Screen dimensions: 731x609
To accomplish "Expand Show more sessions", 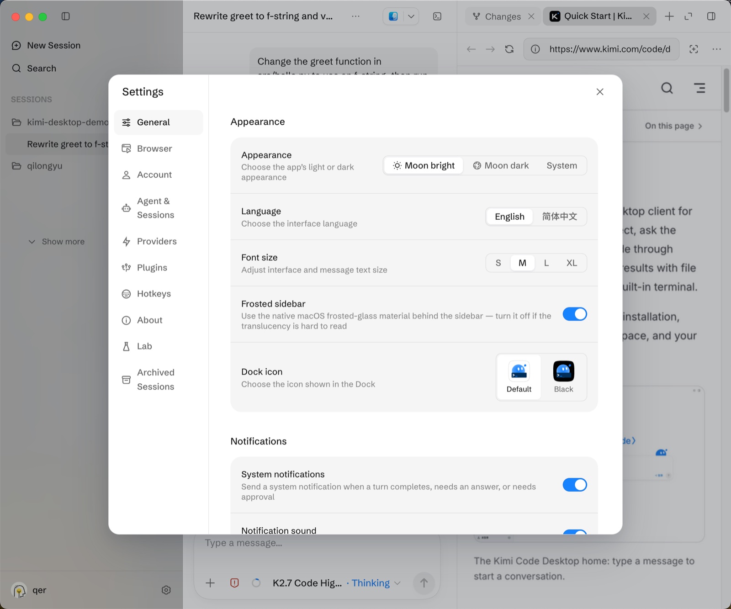I will tap(57, 242).
